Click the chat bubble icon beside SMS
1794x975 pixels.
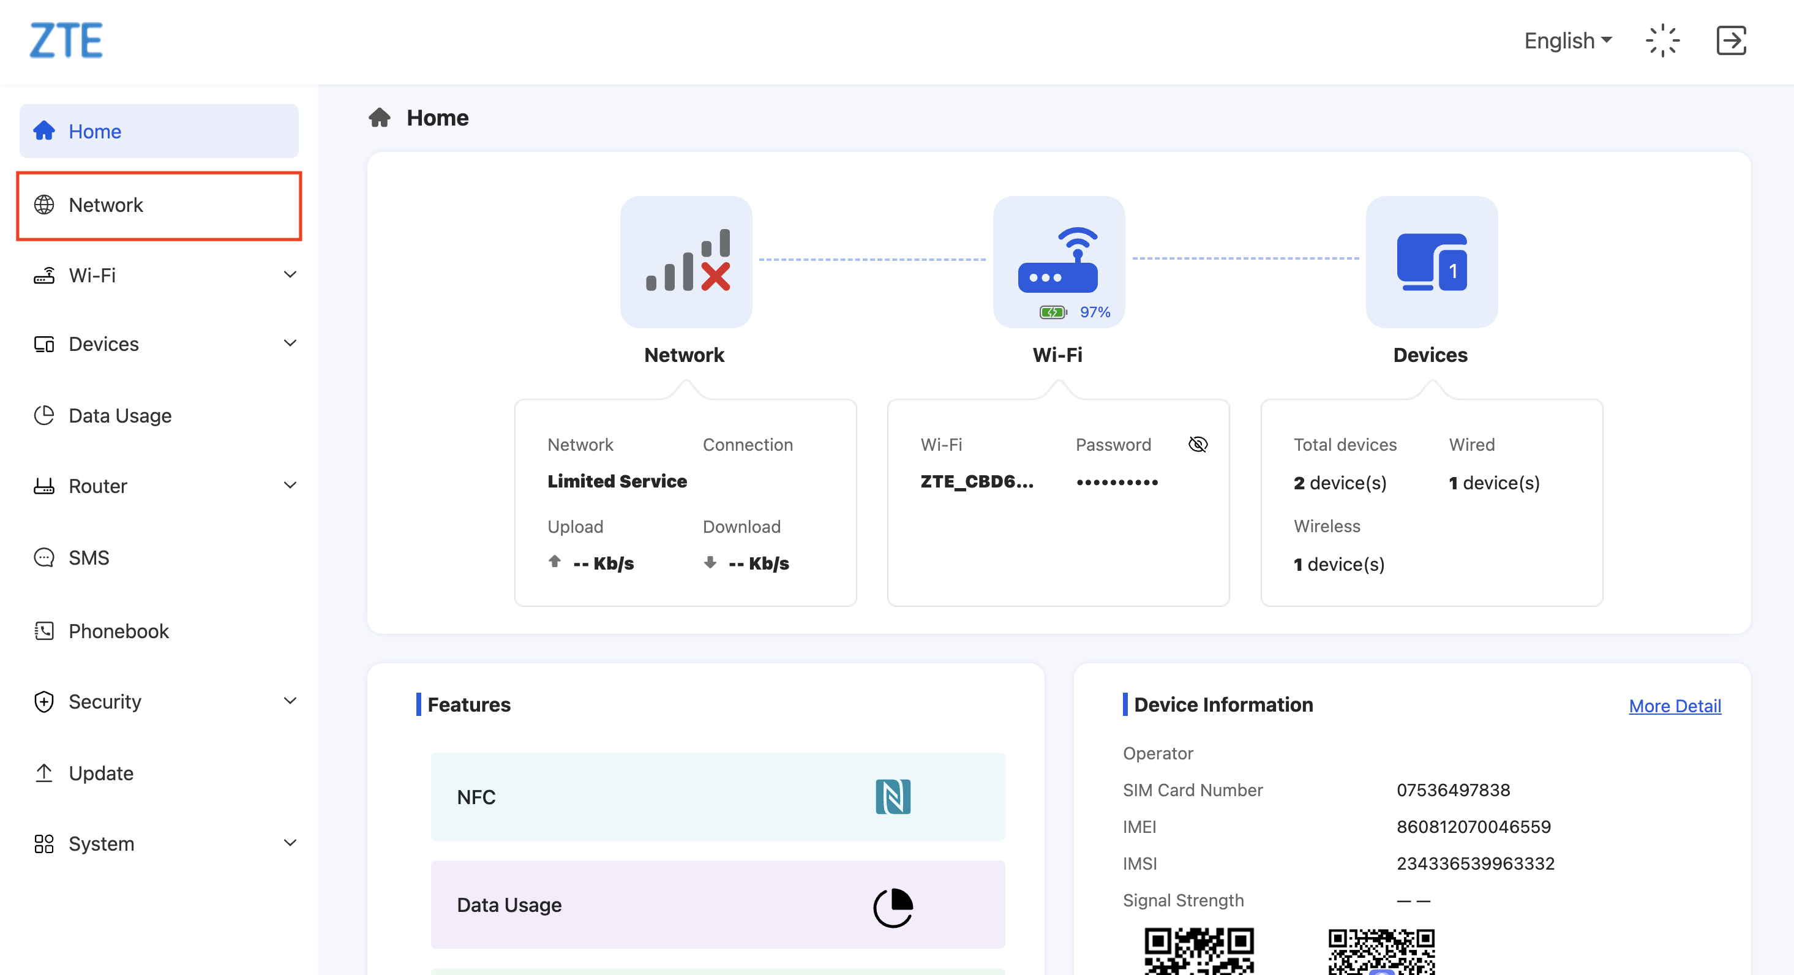(x=44, y=558)
